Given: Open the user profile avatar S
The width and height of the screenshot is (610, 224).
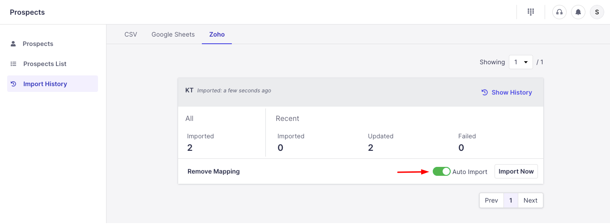Looking at the screenshot, I should click(597, 12).
